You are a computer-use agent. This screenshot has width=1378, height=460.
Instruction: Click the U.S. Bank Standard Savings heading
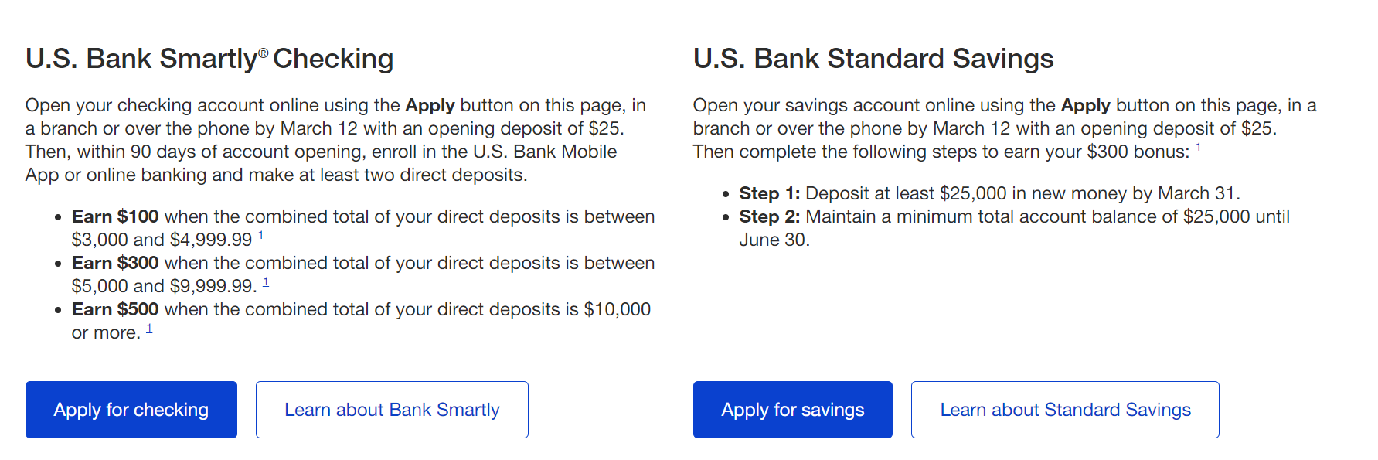click(873, 59)
